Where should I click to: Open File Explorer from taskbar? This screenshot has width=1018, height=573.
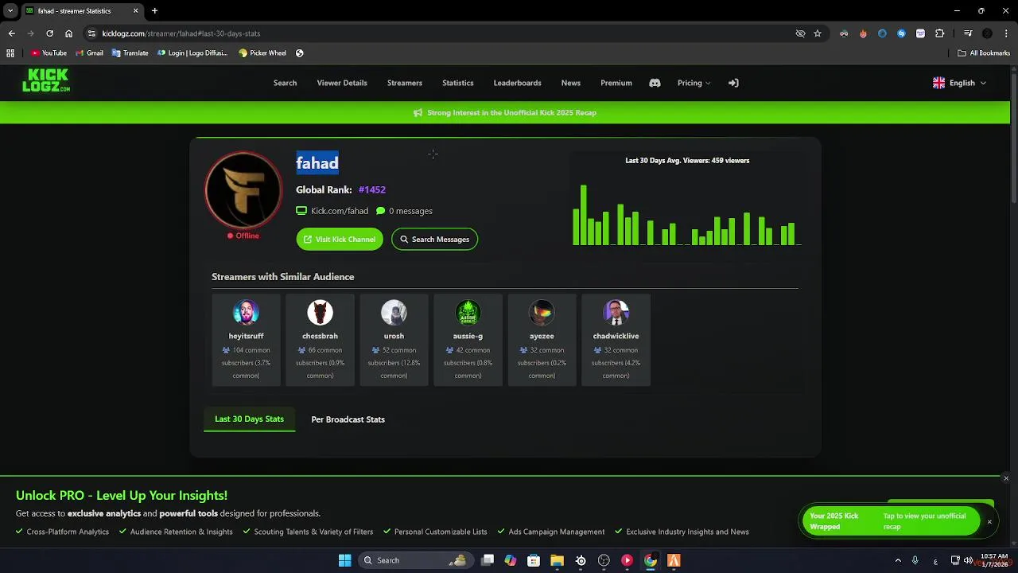(557, 560)
